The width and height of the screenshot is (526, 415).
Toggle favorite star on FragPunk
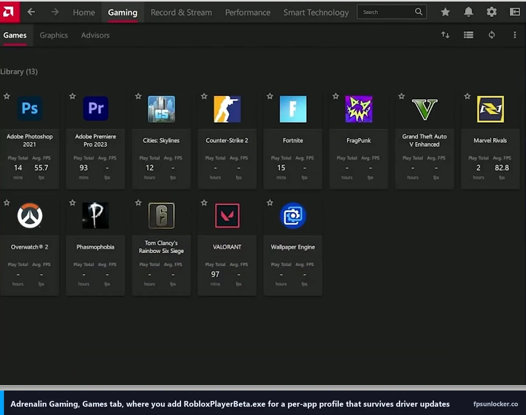(x=335, y=96)
